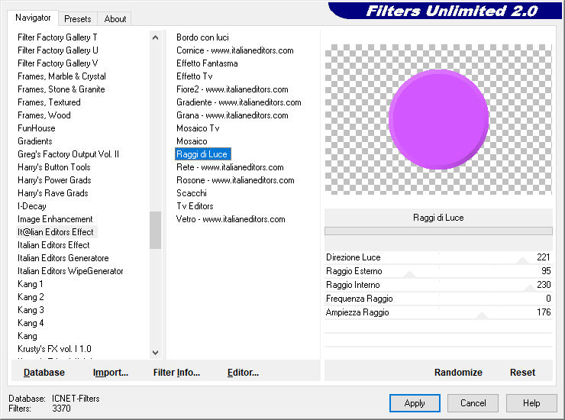Select the Navigator tab
Screen dimensions: 565x420
pyautogui.click(x=33, y=18)
